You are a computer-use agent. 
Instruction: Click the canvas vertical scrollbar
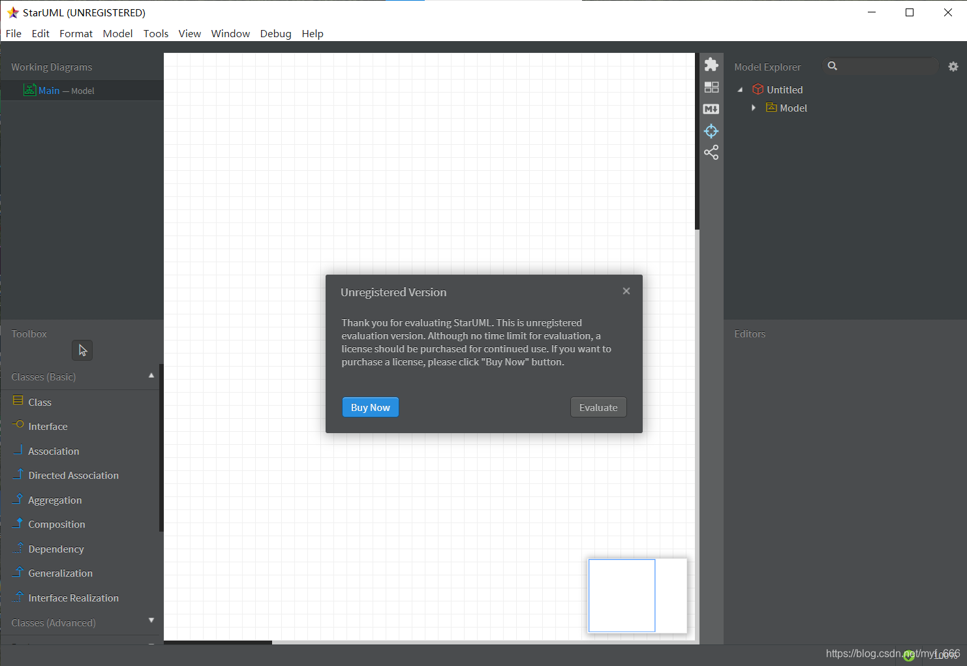click(697, 142)
